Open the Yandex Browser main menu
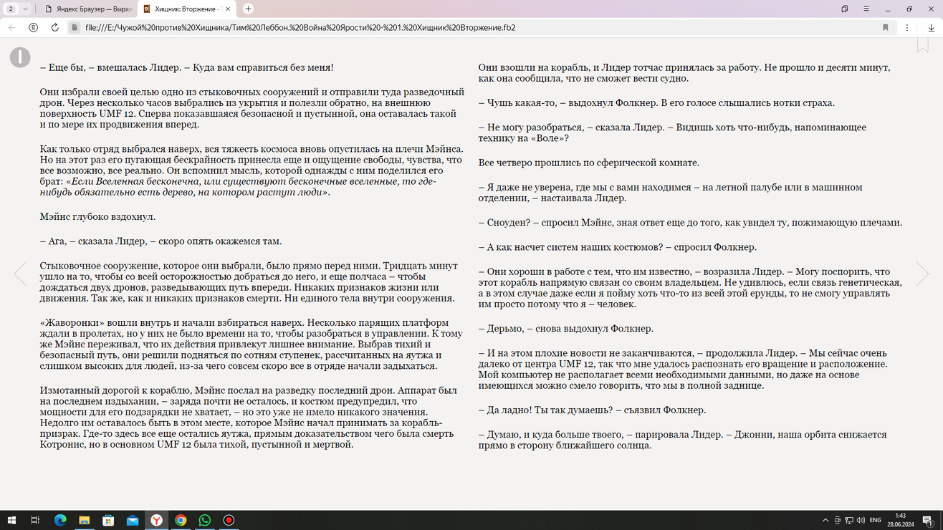This screenshot has width=943, height=530. pos(866,9)
